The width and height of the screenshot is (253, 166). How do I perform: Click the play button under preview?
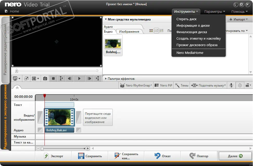click(79, 78)
